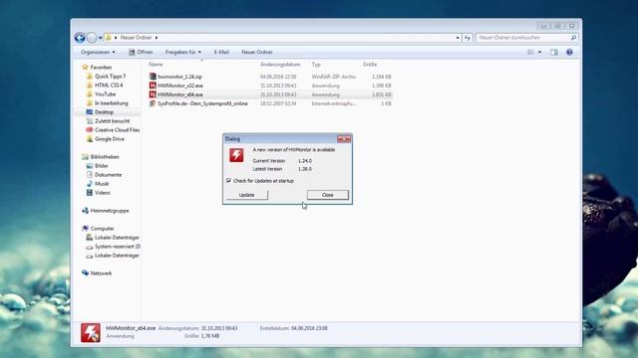The height and width of the screenshot is (358, 638).
Task: Open Bibliotheken in the navigation pane
Action: (x=105, y=157)
